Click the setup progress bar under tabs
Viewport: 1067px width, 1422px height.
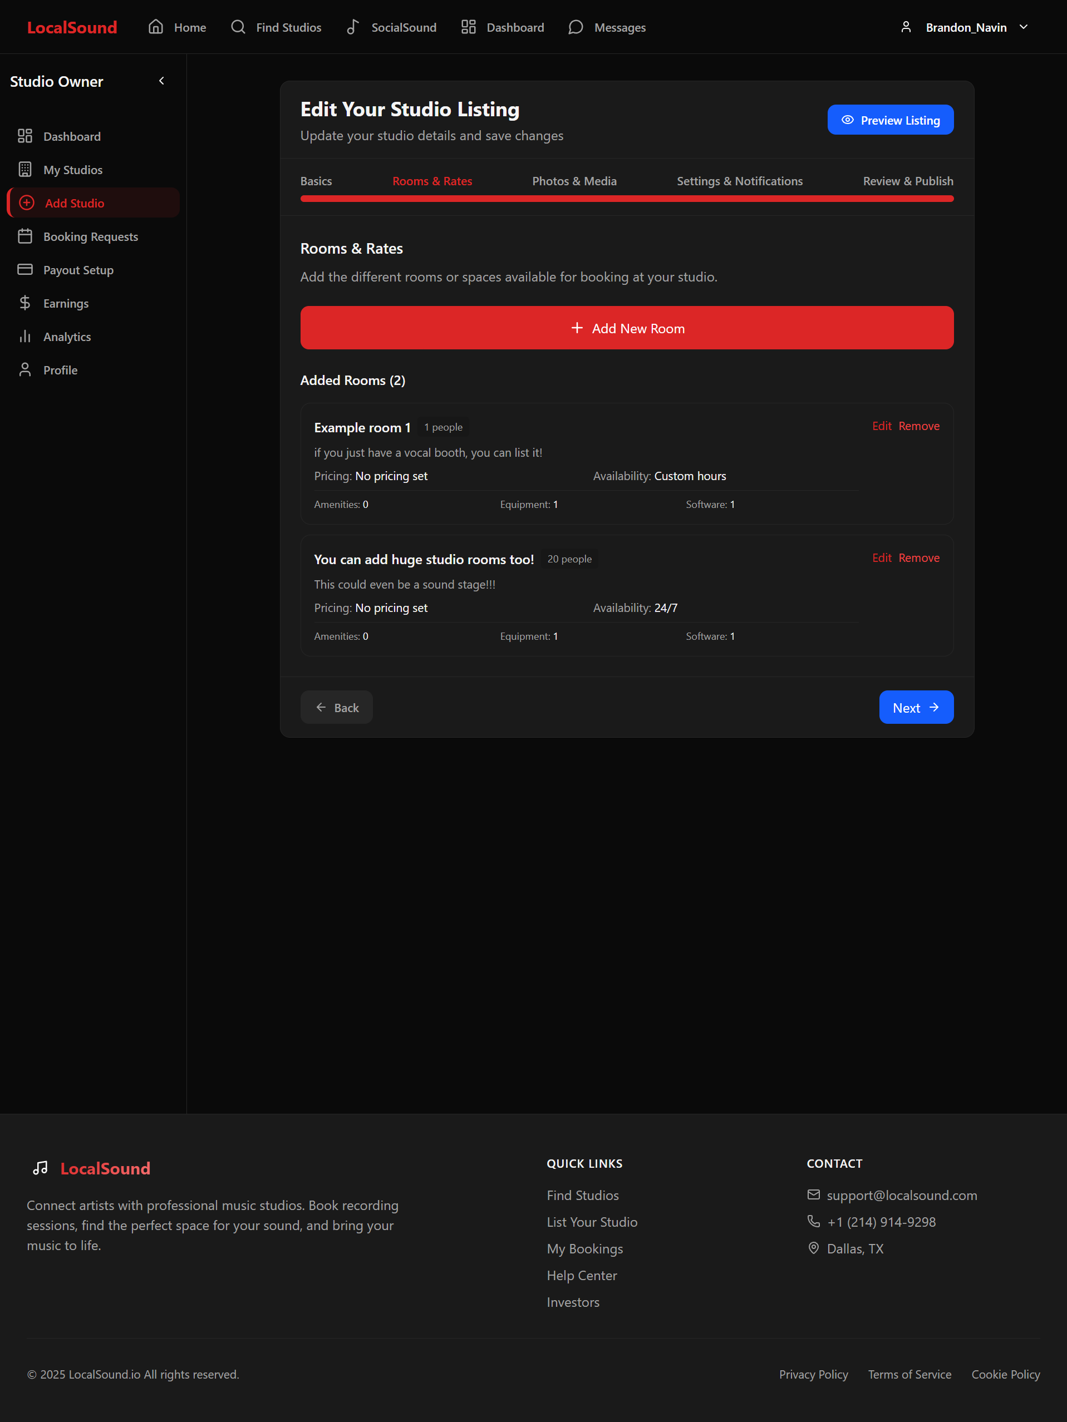pyautogui.click(x=627, y=199)
